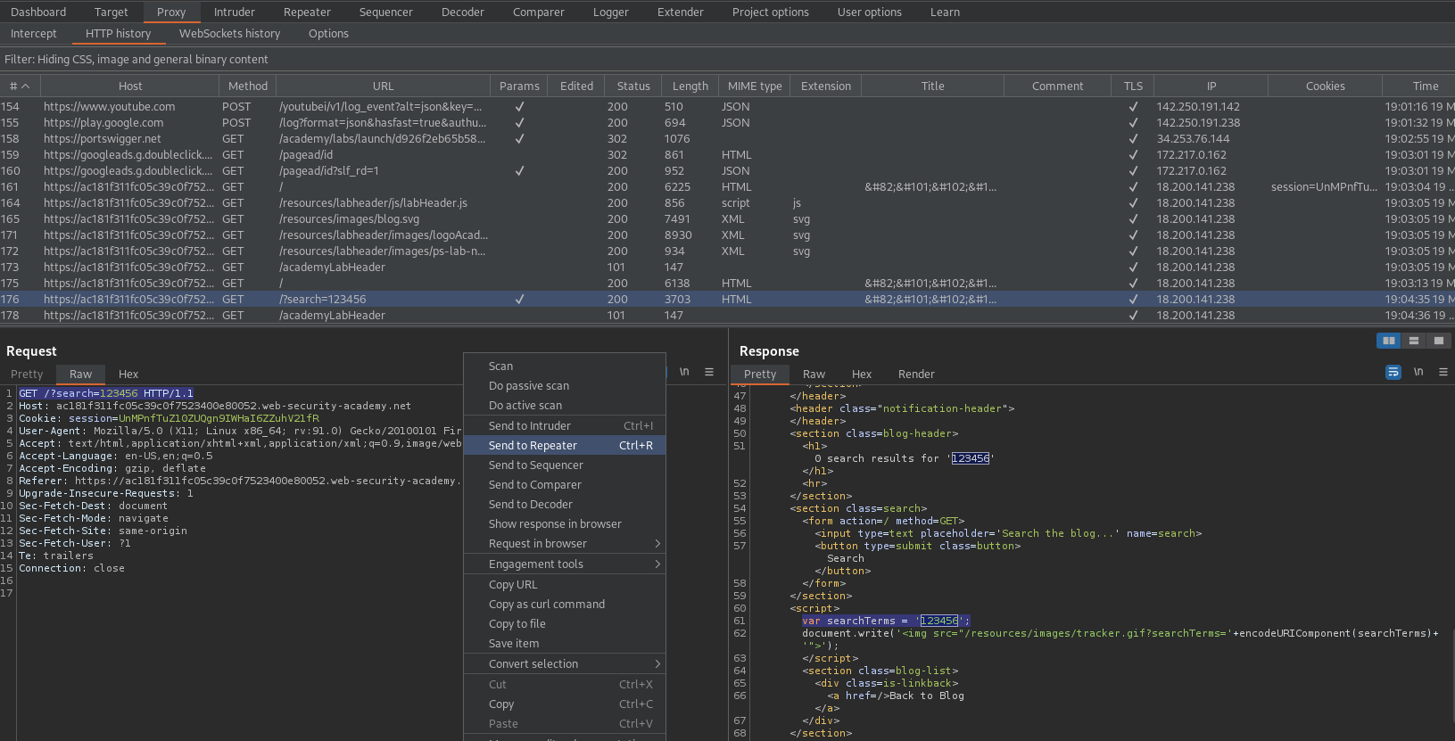
Task: Choose Copy to file
Action: 565,623
